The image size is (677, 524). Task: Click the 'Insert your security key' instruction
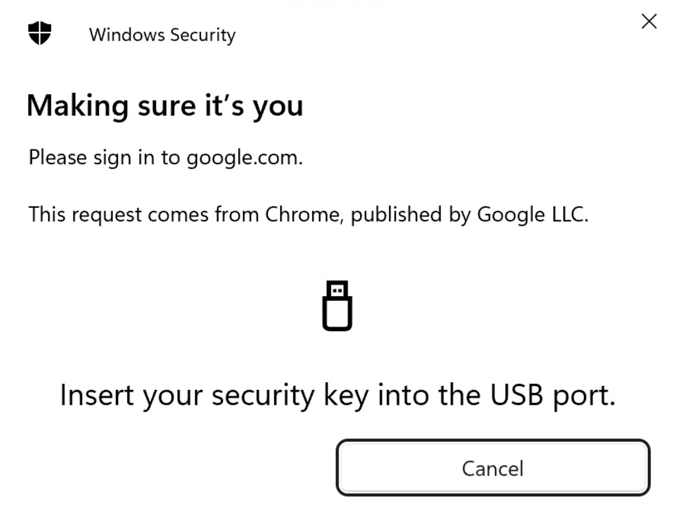(337, 395)
